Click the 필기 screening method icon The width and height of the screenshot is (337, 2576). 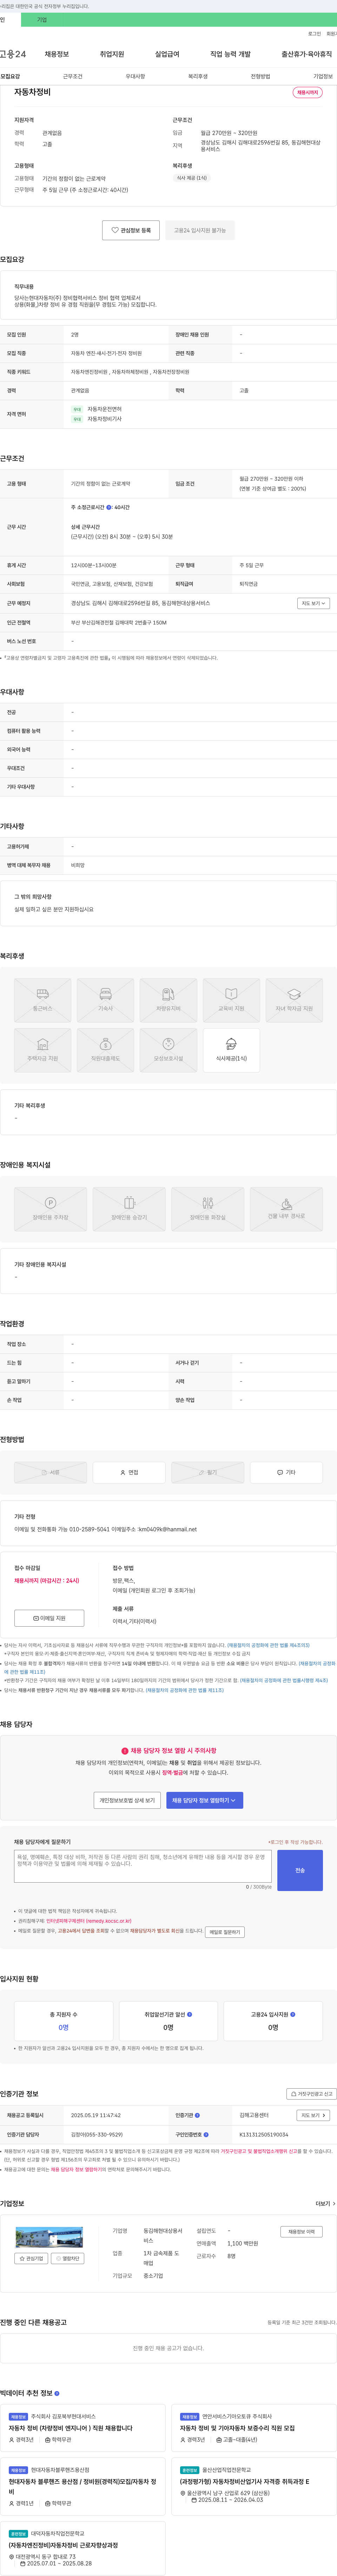pos(207,1472)
